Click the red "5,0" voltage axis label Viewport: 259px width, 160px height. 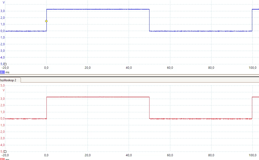coord(3,85)
